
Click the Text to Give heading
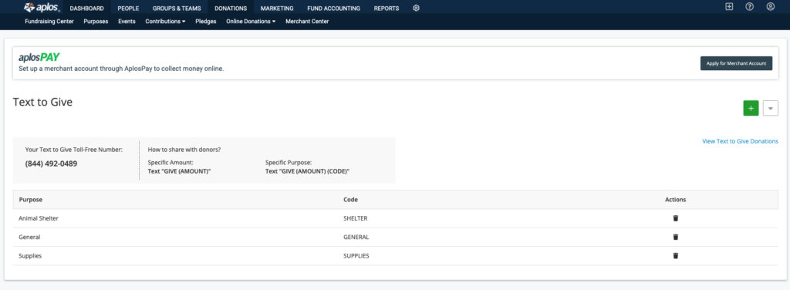point(43,103)
